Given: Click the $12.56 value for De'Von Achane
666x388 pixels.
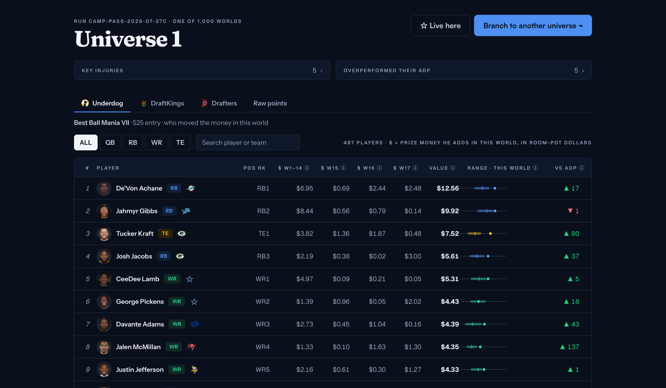Looking at the screenshot, I should (x=448, y=188).
